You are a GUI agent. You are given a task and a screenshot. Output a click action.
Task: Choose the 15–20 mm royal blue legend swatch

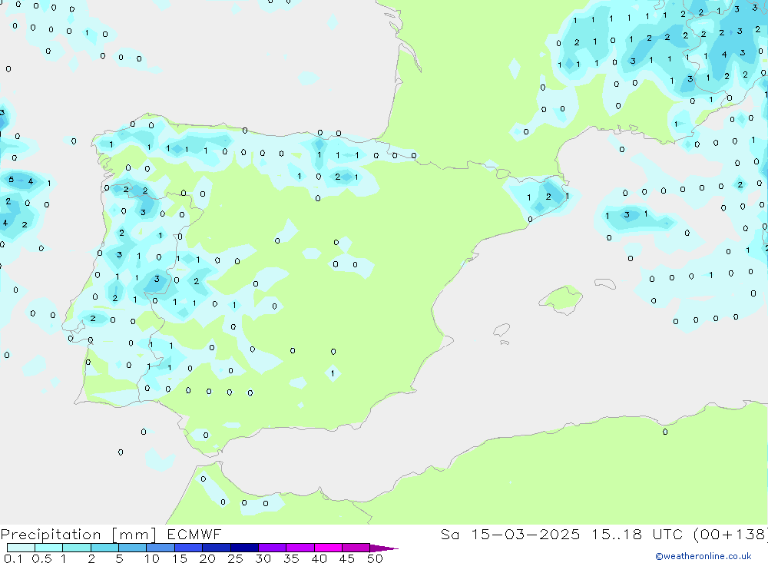189,548
